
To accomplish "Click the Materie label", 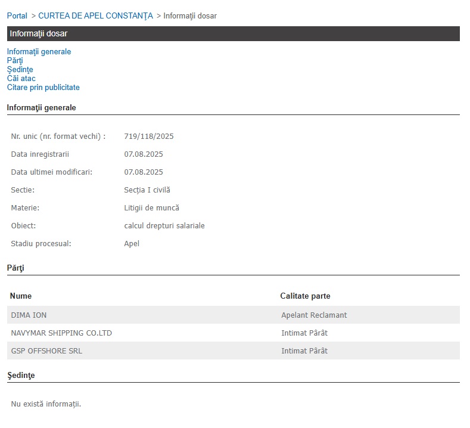I will pos(25,208).
